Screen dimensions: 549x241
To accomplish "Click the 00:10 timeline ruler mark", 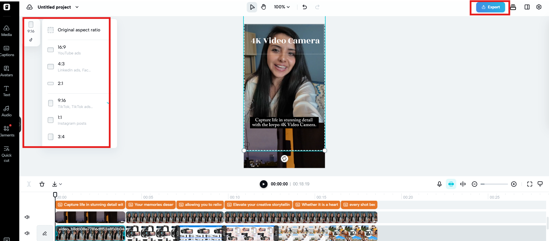I will [x=235, y=197].
